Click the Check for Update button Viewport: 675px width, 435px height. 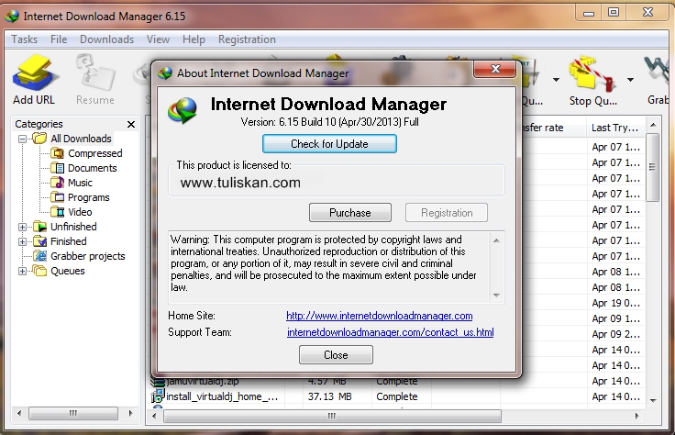click(329, 143)
